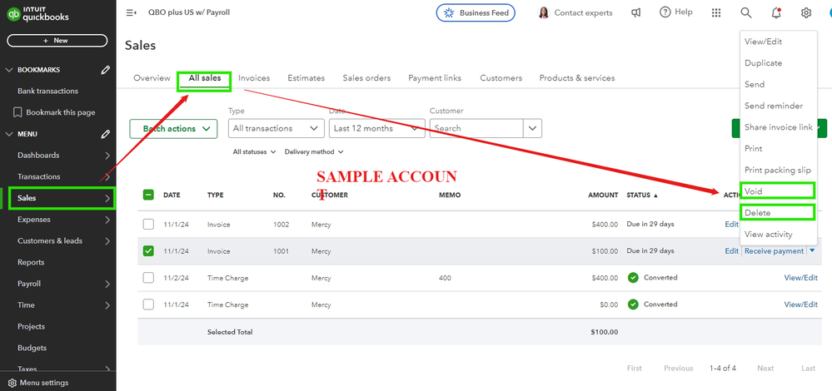The height and width of the screenshot is (391, 832).
Task: Open the Batch actions dropdown
Action: tap(173, 129)
